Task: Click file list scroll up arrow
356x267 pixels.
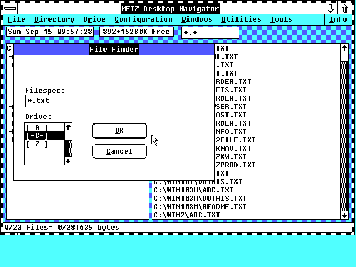Action: coord(344,48)
